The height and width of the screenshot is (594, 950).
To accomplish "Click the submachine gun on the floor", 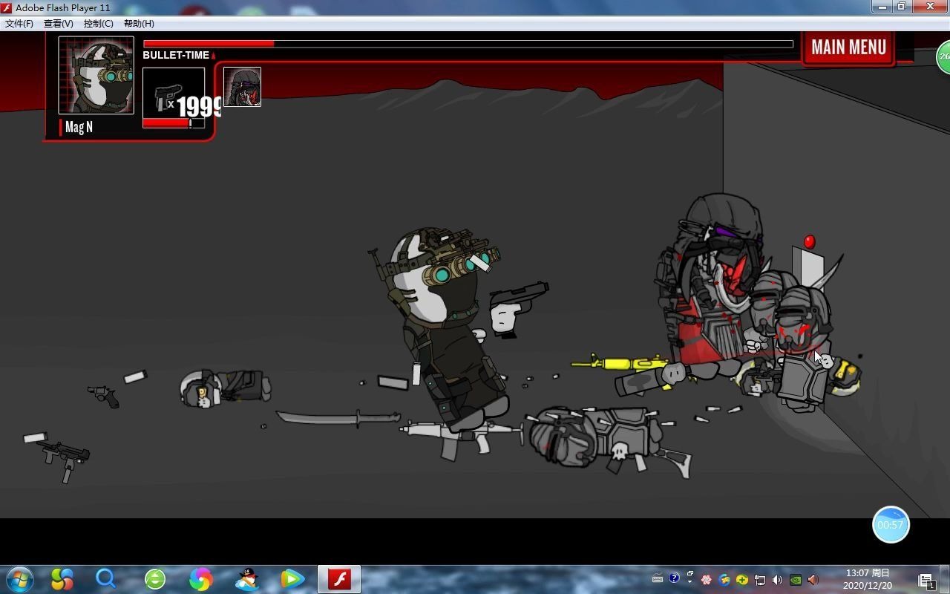I will [66, 459].
